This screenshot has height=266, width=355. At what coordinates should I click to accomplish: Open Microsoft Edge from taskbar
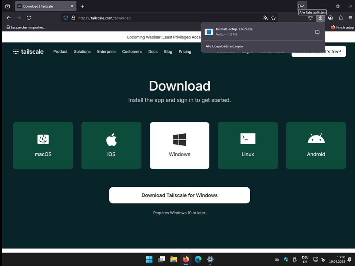(198, 259)
